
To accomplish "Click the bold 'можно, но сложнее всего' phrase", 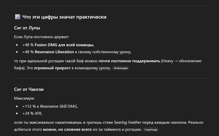I will 67,129.
